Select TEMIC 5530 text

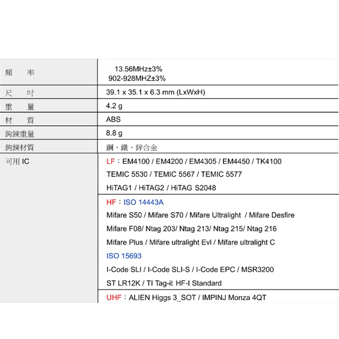pyautogui.click(x=127, y=174)
